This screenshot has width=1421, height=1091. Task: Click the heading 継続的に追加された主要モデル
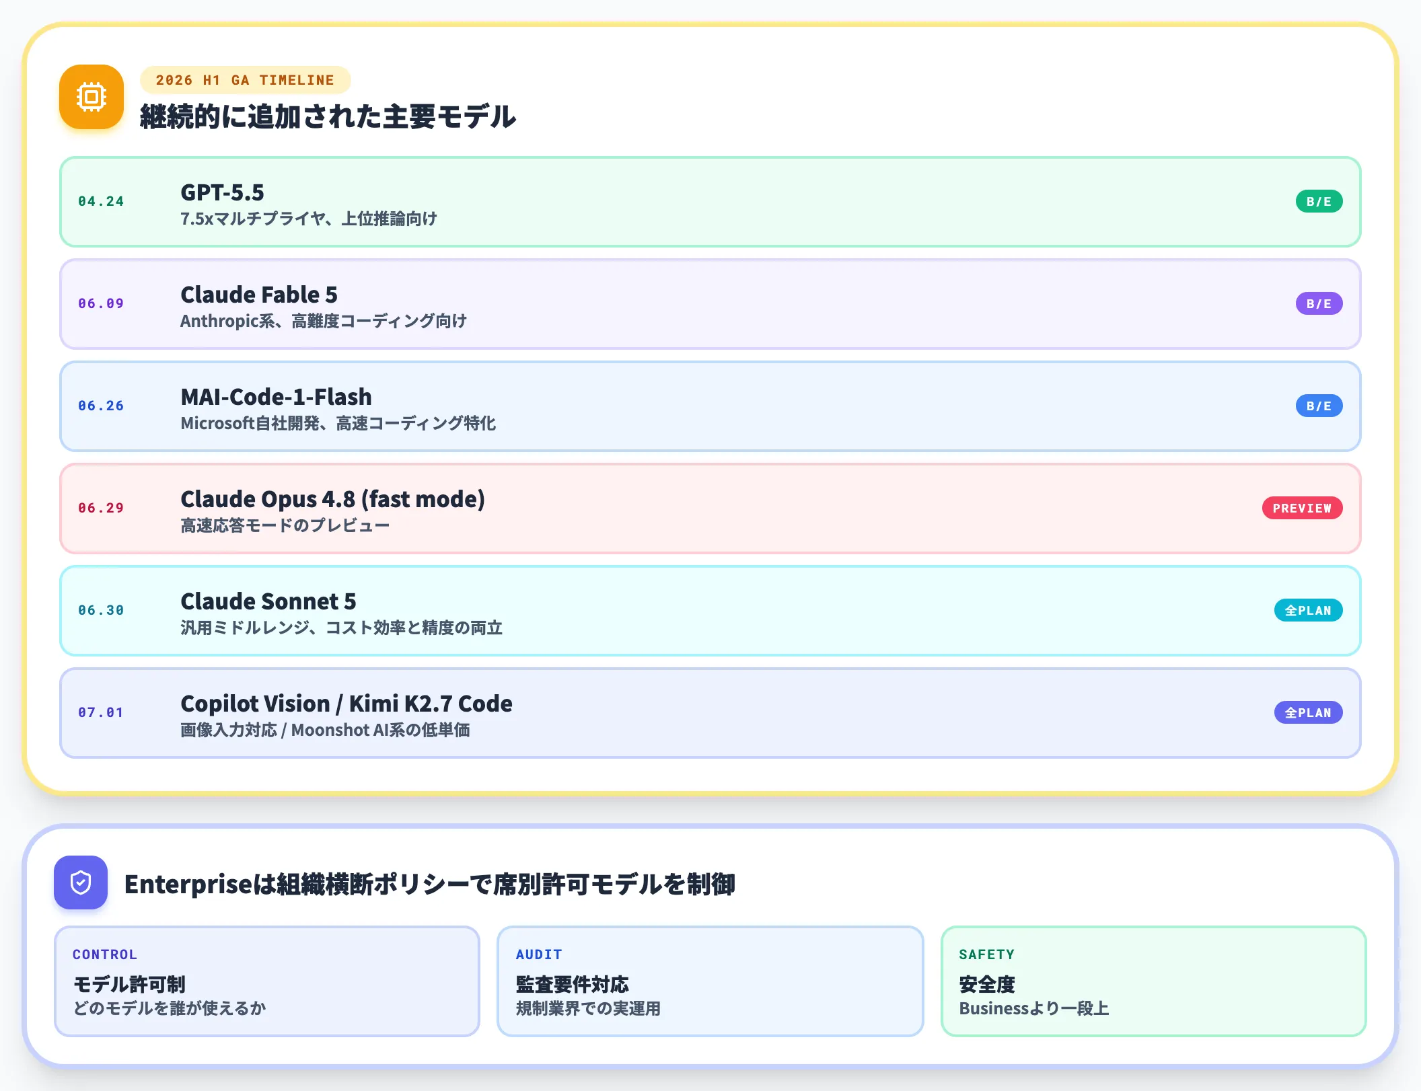328,116
